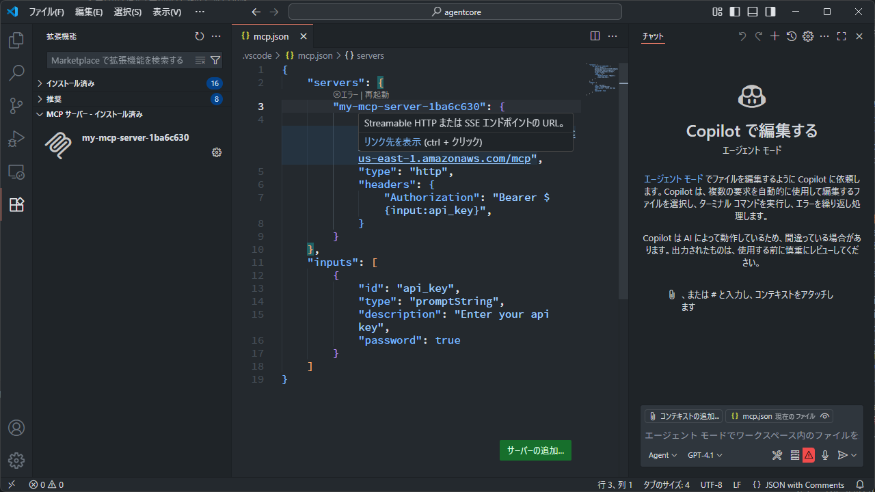Open the ファイル(F) menu
This screenshot has height=492, width=875.
(46, 12)
